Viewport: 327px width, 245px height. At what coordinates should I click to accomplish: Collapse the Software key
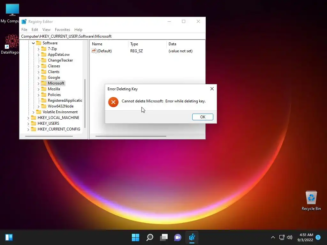(x=33, y=43)
